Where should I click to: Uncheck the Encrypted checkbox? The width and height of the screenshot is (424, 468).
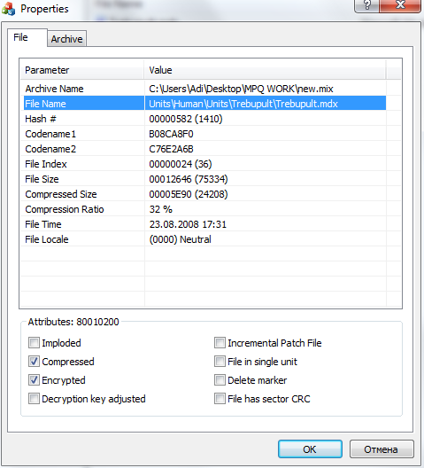coord(34,380)
